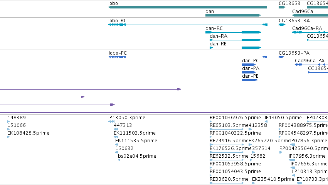
Task: Select the dan gene feature bar
Action: click(x=233, y=15)
